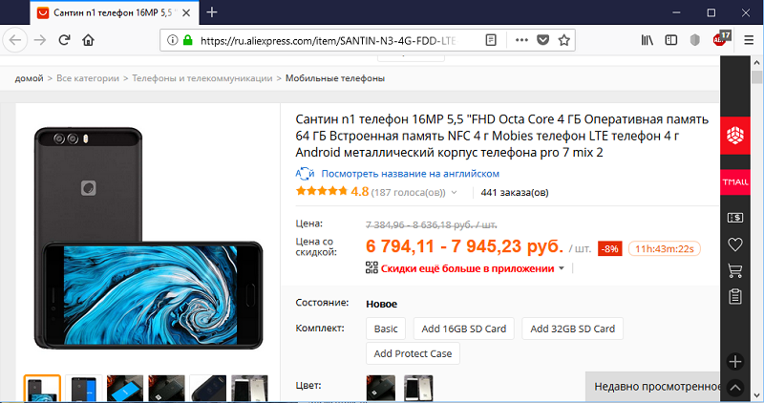The width and height of the screenshot is (764, 403).
Task: Click the translate icon near title
Action: (305, 174)
